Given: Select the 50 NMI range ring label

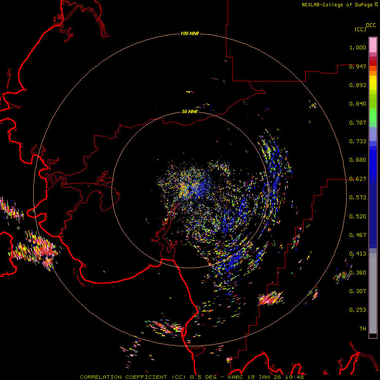Looking at the screenshot, I should 190,111.
